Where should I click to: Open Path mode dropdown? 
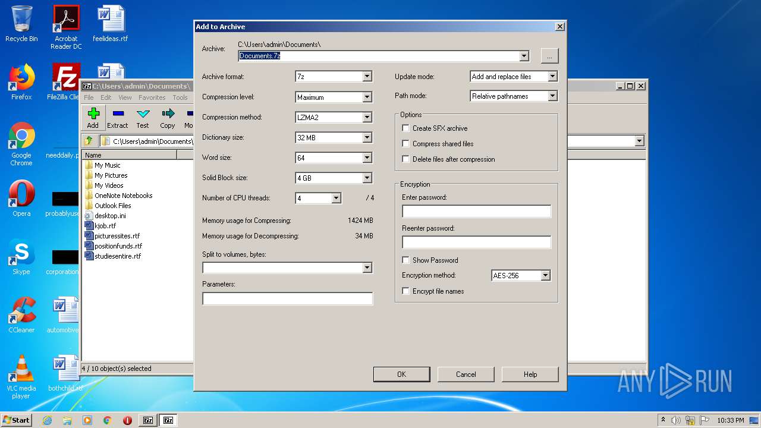(x=552, y=96)
